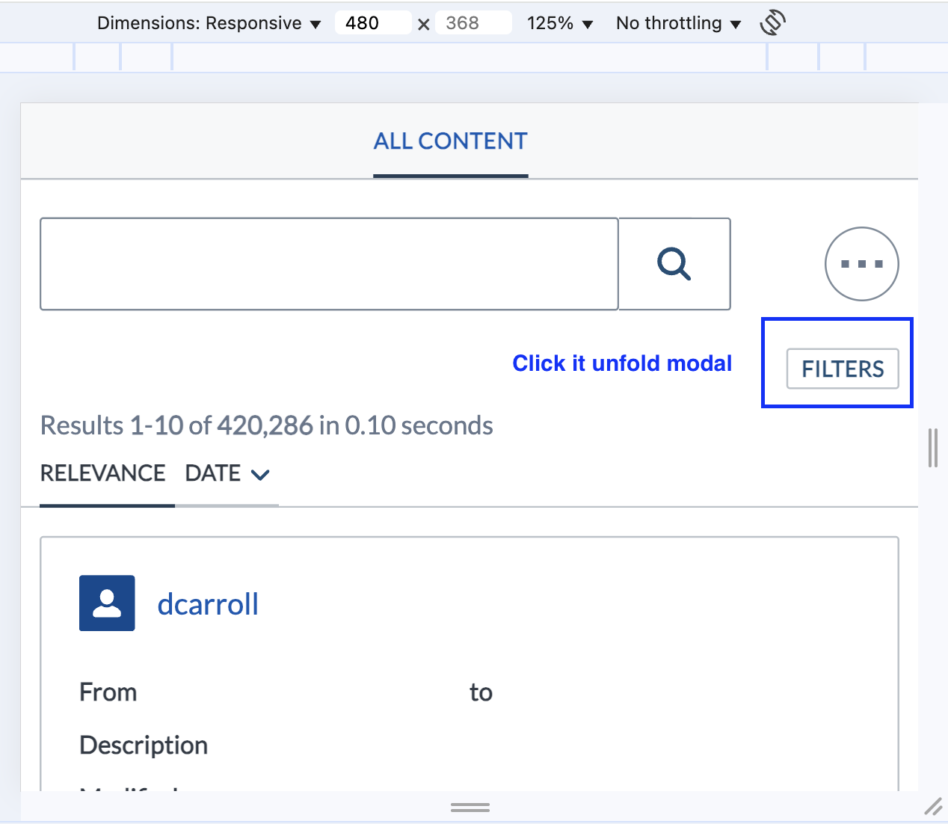Click the From field label
This screenshot has height=824, width=948.
[108, 692]
